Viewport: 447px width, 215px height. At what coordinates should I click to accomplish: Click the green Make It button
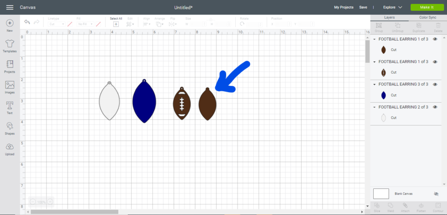coord(426,7)
